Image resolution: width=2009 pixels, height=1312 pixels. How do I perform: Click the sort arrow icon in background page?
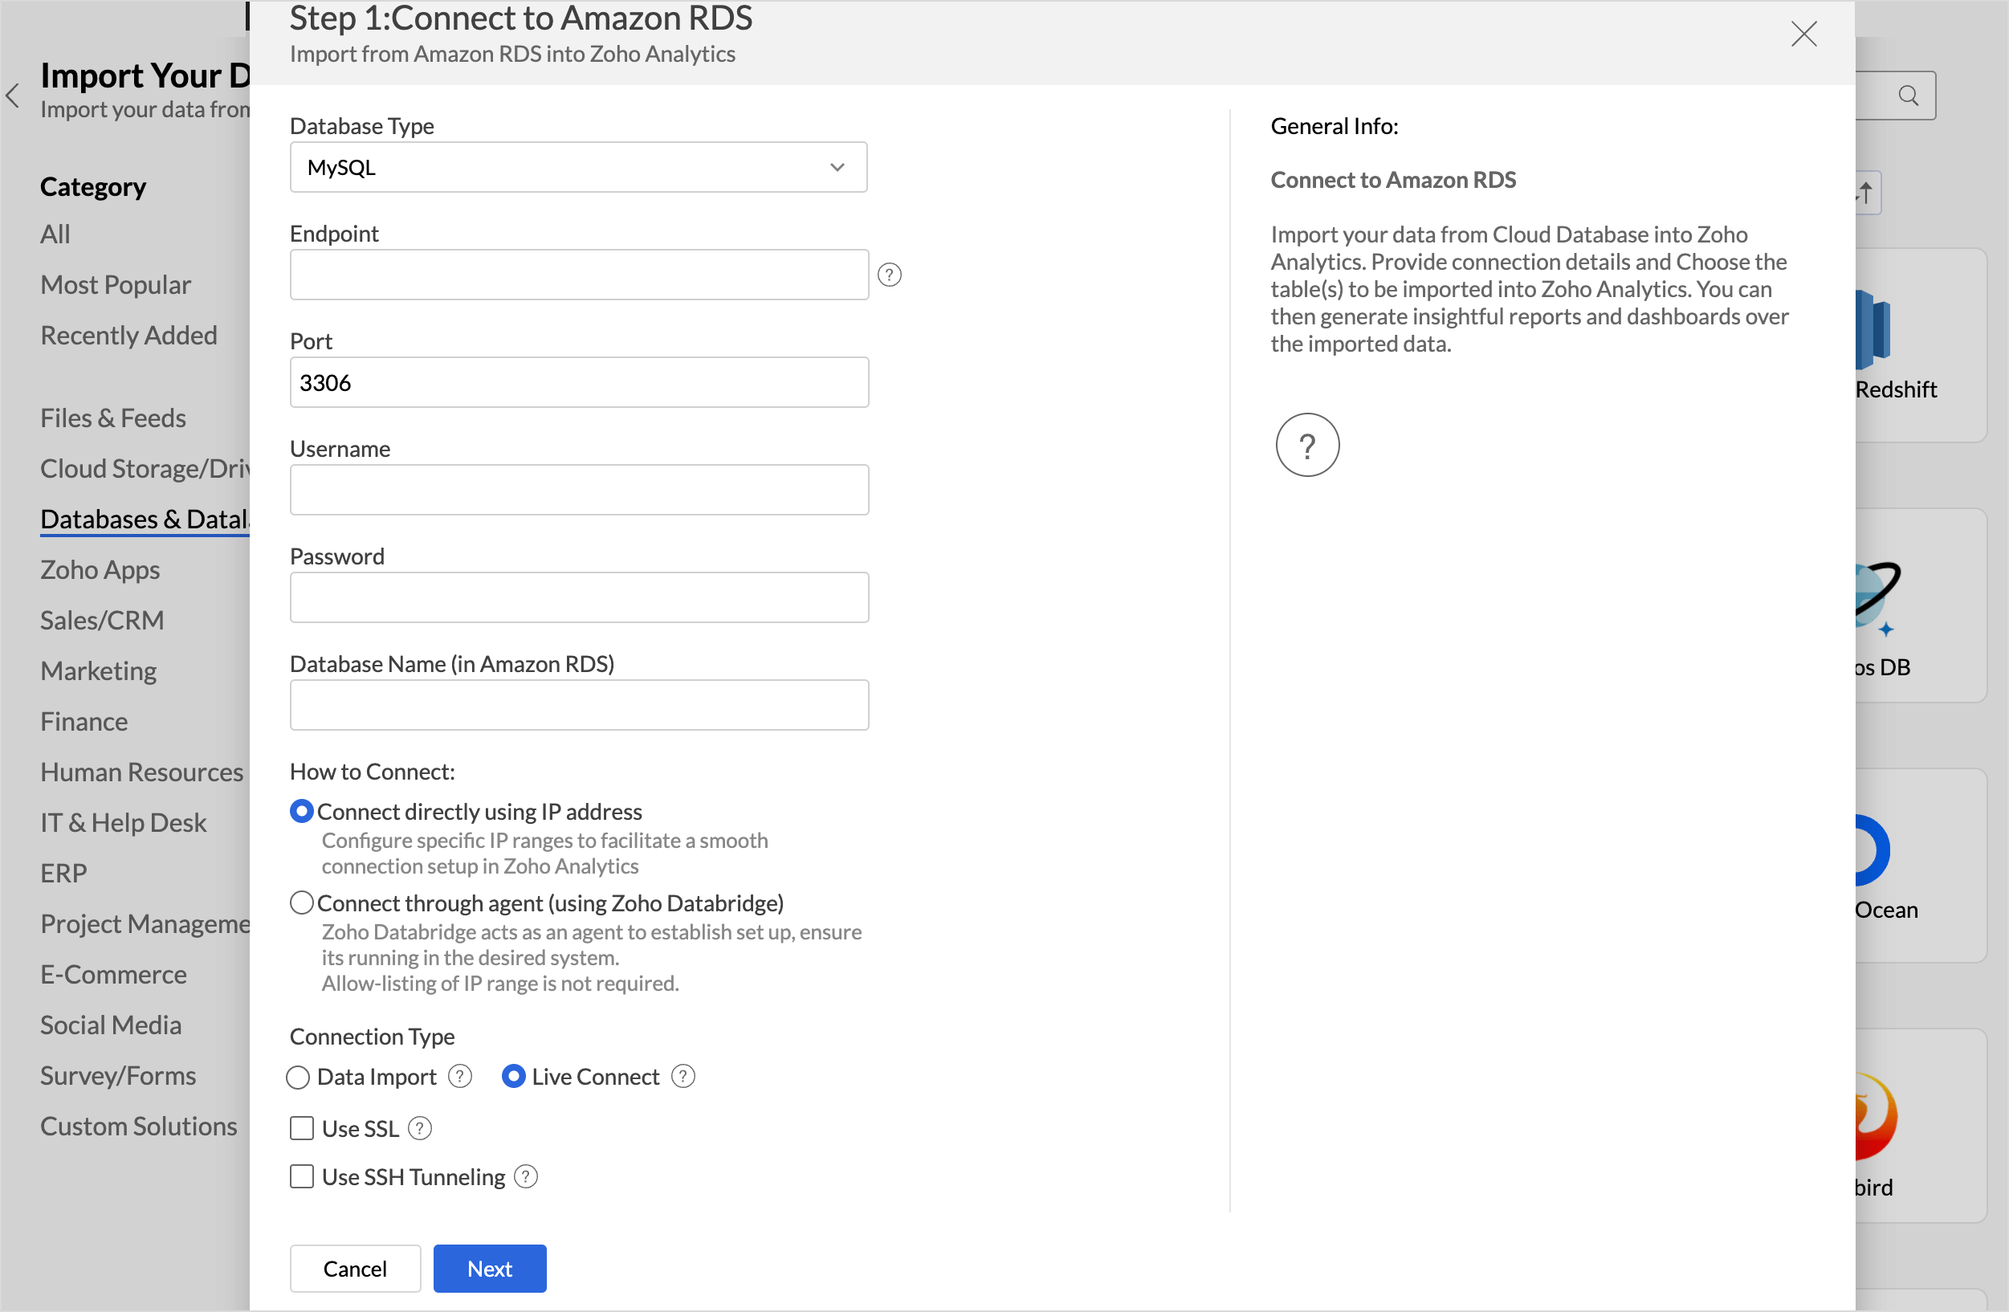tap(1865, 193)
